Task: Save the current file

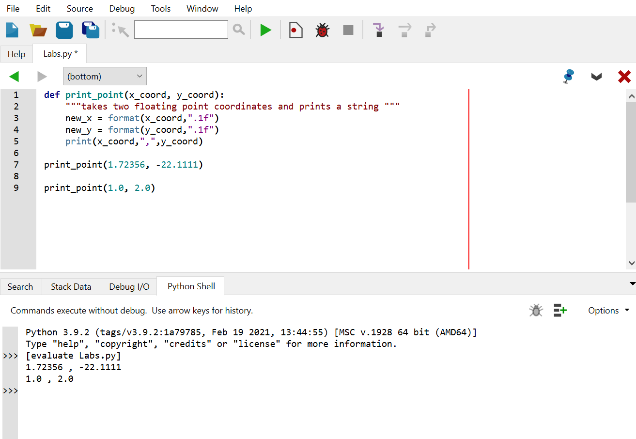Action: (64, 30)
